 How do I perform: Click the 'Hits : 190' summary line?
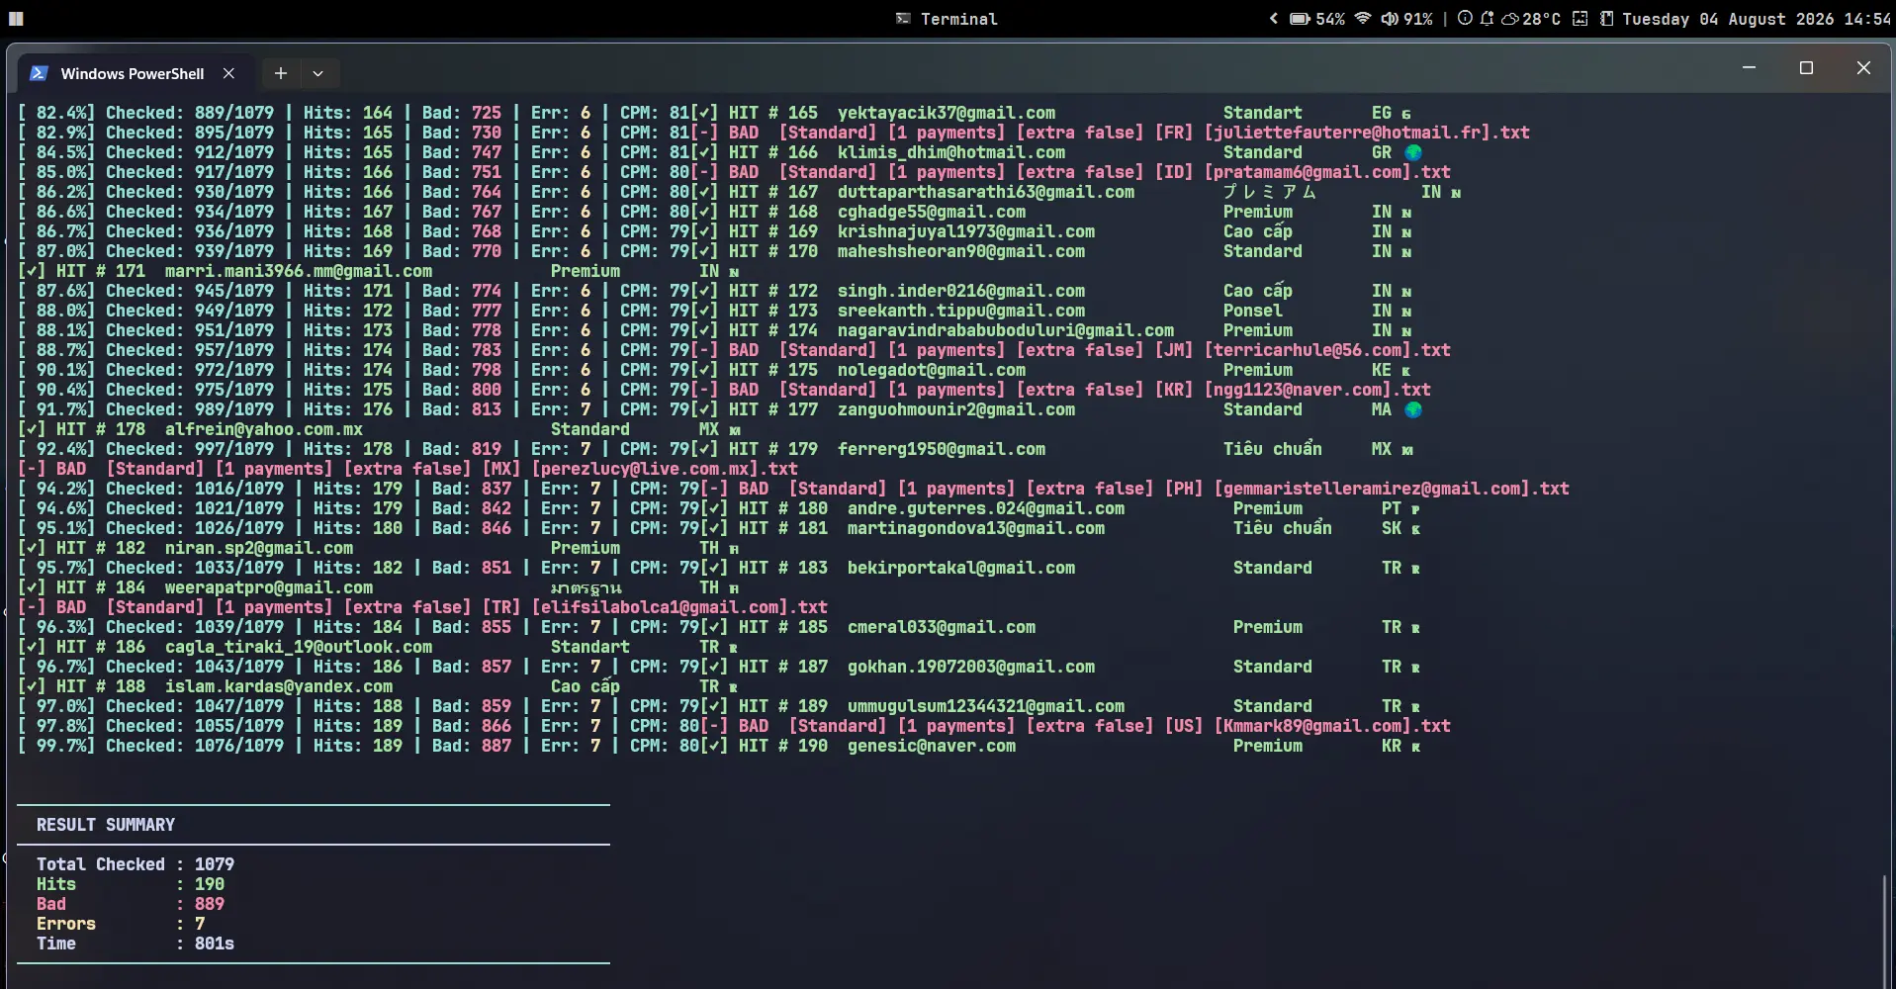131,884
